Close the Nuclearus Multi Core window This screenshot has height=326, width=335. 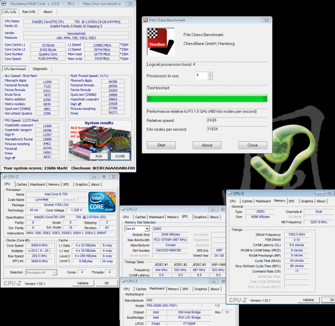130,4
